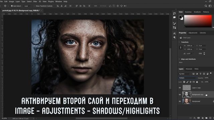The height and width of the screenshot is (120, 214).
Task: Switch to the Paths tab
Action: click(196, 69)
